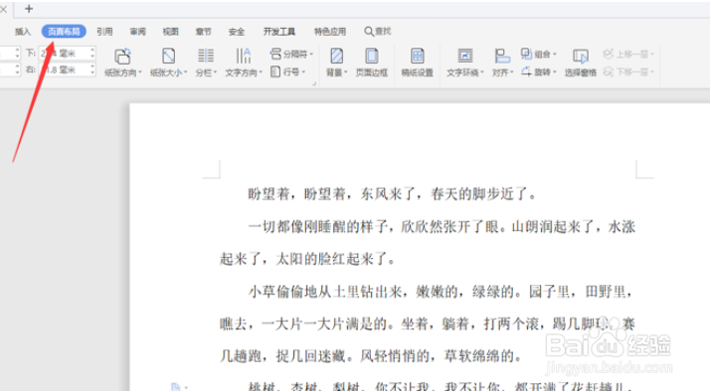Image resolution: width=711 pixels, height=392 pixels.
Task: Open the 纸张方向 paper orientation tool
Action: 123,62
